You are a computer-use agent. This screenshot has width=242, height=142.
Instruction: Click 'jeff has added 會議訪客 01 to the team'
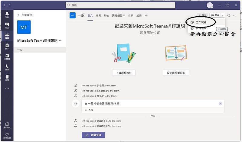click(x=101, y=121)
